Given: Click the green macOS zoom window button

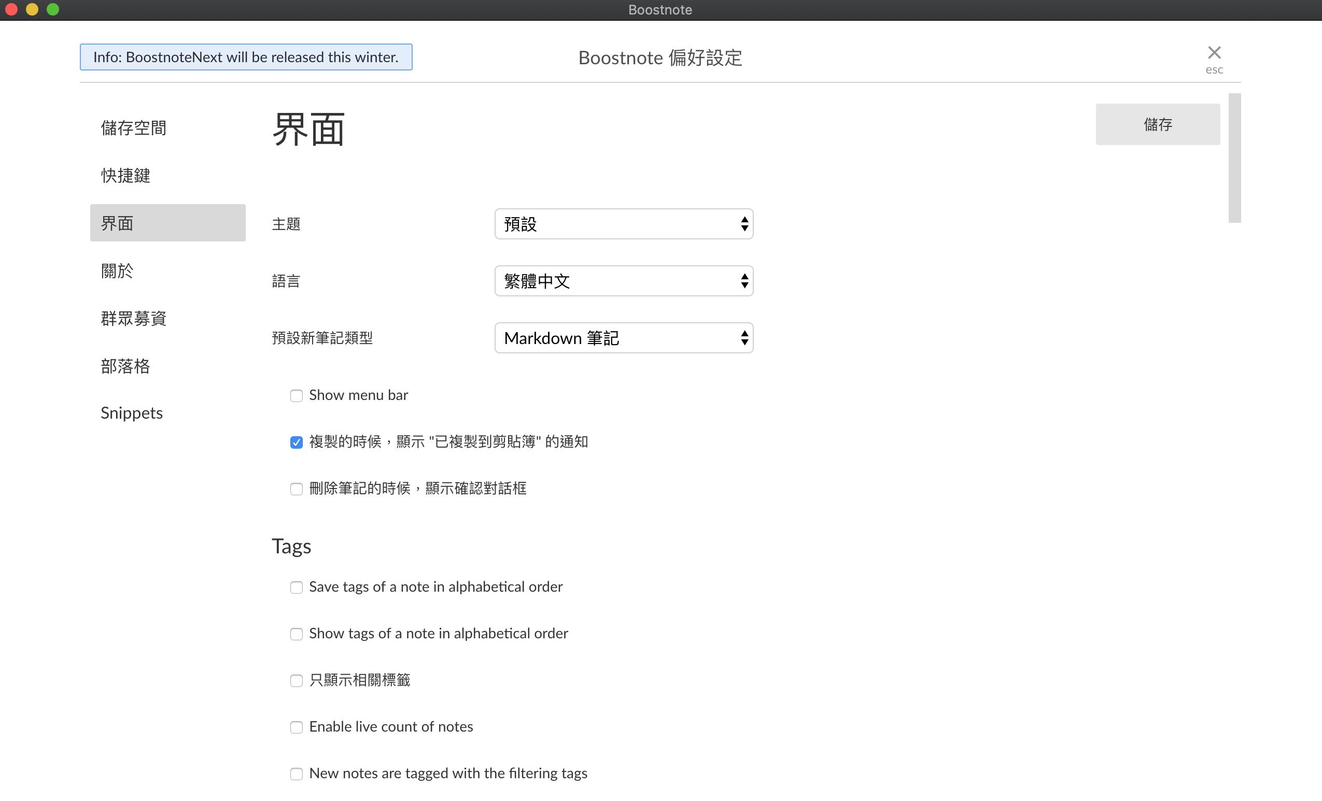Looking at the screenshot, I should [x=52, y=10].
